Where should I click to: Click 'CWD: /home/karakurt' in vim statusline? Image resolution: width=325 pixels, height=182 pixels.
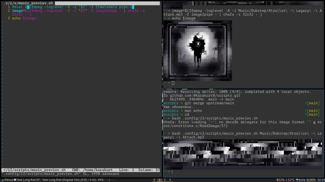point(92,170)
